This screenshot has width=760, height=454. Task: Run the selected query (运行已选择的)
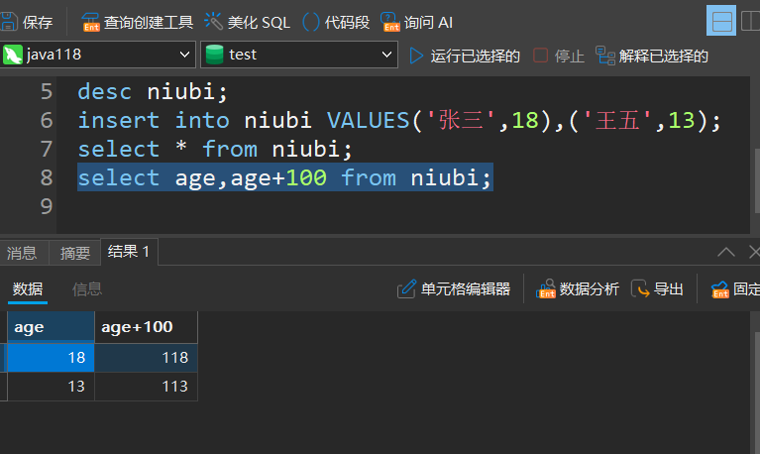(465, 56)
